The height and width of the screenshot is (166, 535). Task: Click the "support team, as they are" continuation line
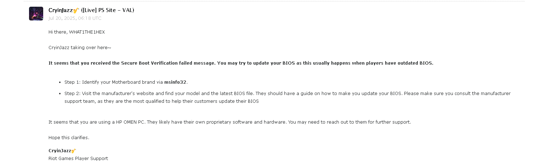pos(161,101)
